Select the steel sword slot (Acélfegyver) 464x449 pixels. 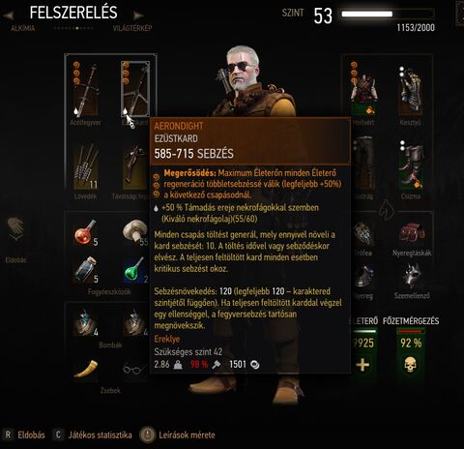pyautogui.click(x=86, y=89)
